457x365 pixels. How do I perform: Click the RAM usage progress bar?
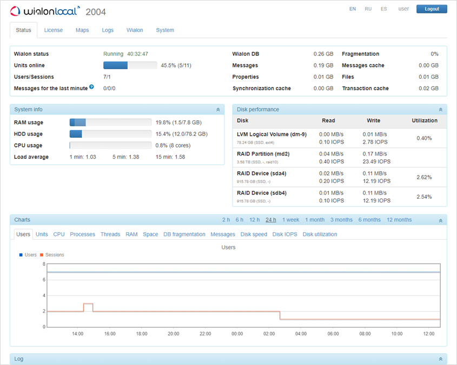(x=110, y=123)
